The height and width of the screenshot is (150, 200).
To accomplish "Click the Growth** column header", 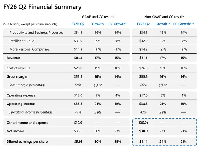I will (x=163, y=24).
